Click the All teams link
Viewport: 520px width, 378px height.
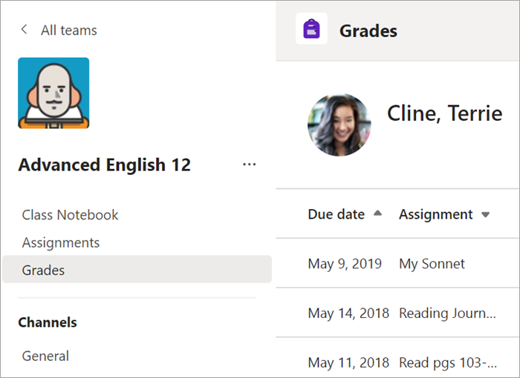tap(68, 30)
